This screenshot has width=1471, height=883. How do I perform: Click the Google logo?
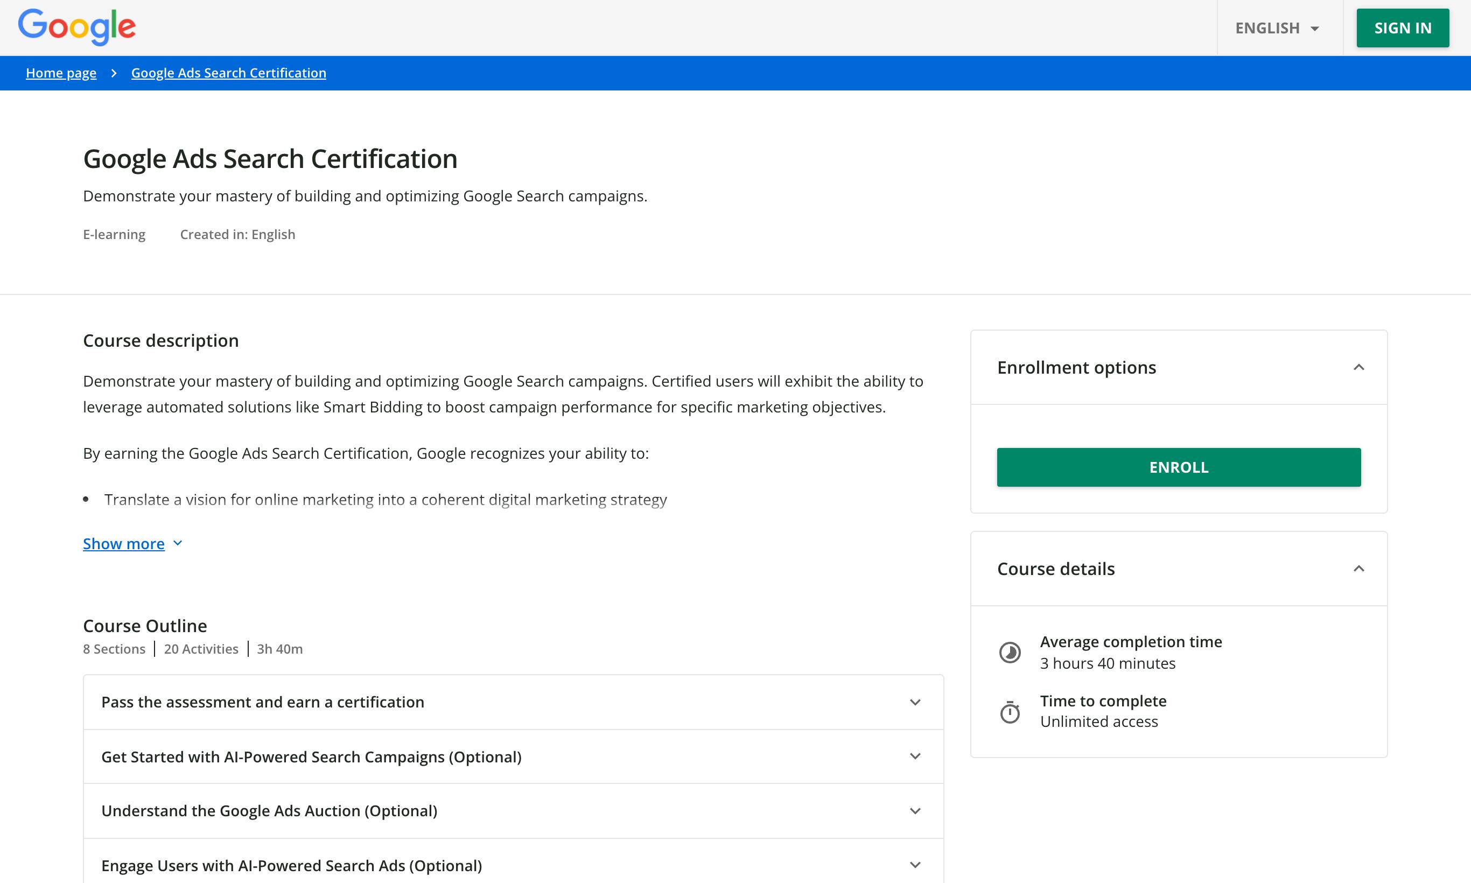click(77, 27)
